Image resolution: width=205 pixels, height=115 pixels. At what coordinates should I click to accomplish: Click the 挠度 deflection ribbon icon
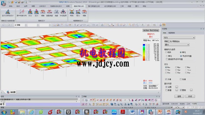56,13
